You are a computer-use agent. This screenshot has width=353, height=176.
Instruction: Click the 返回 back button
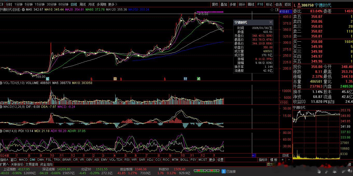pyautogui.click(x=288, y=4)
